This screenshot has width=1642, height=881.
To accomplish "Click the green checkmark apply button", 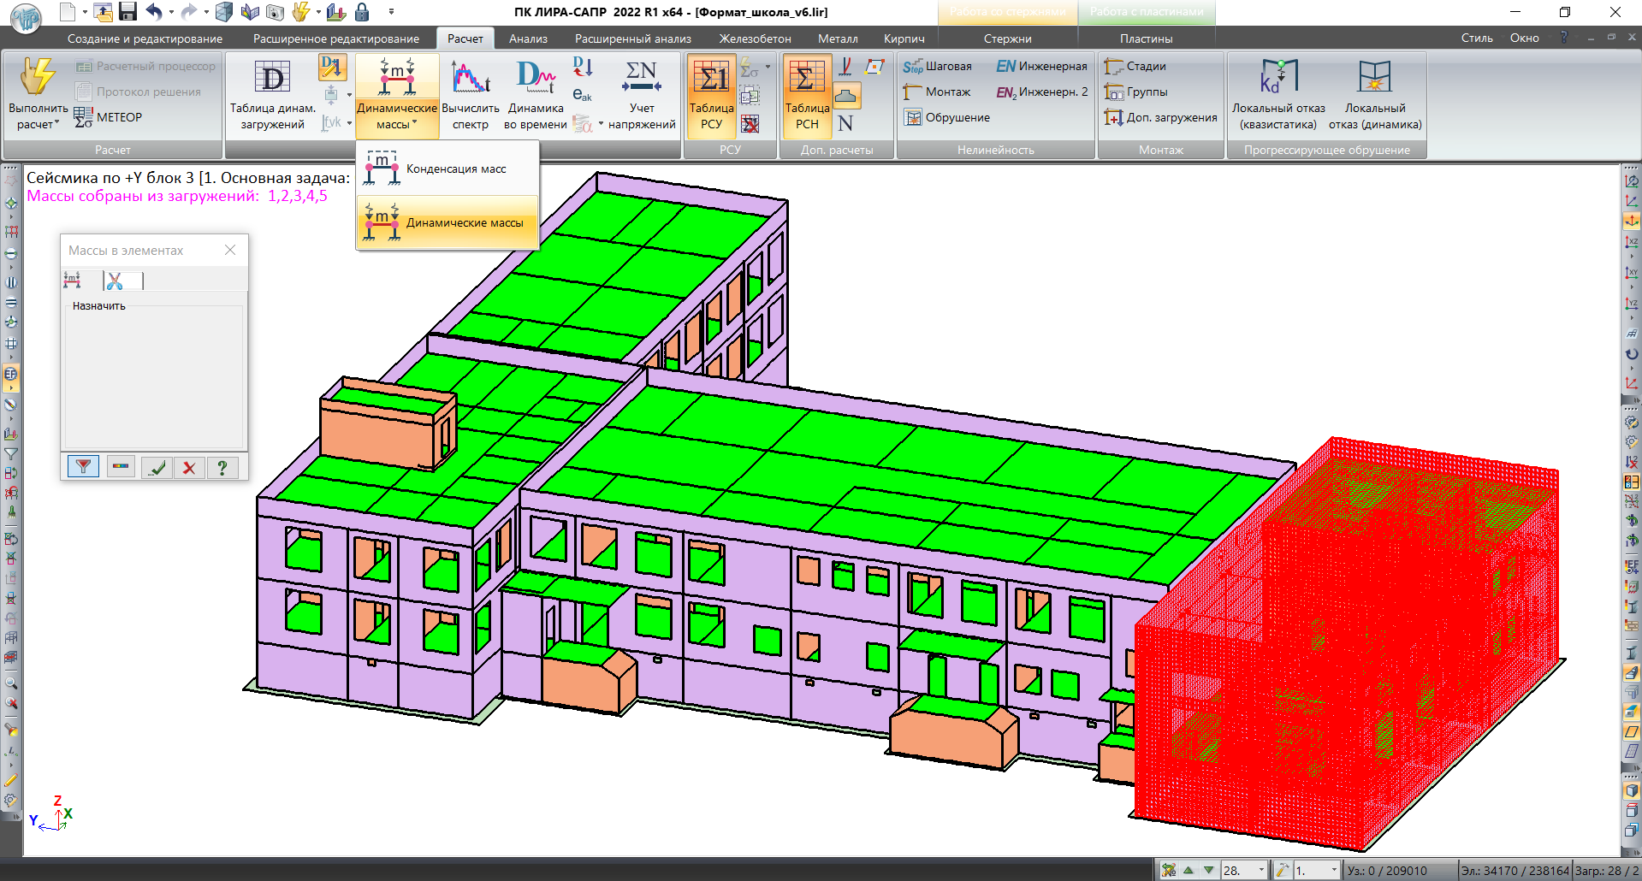I will [x=157, y=467].
